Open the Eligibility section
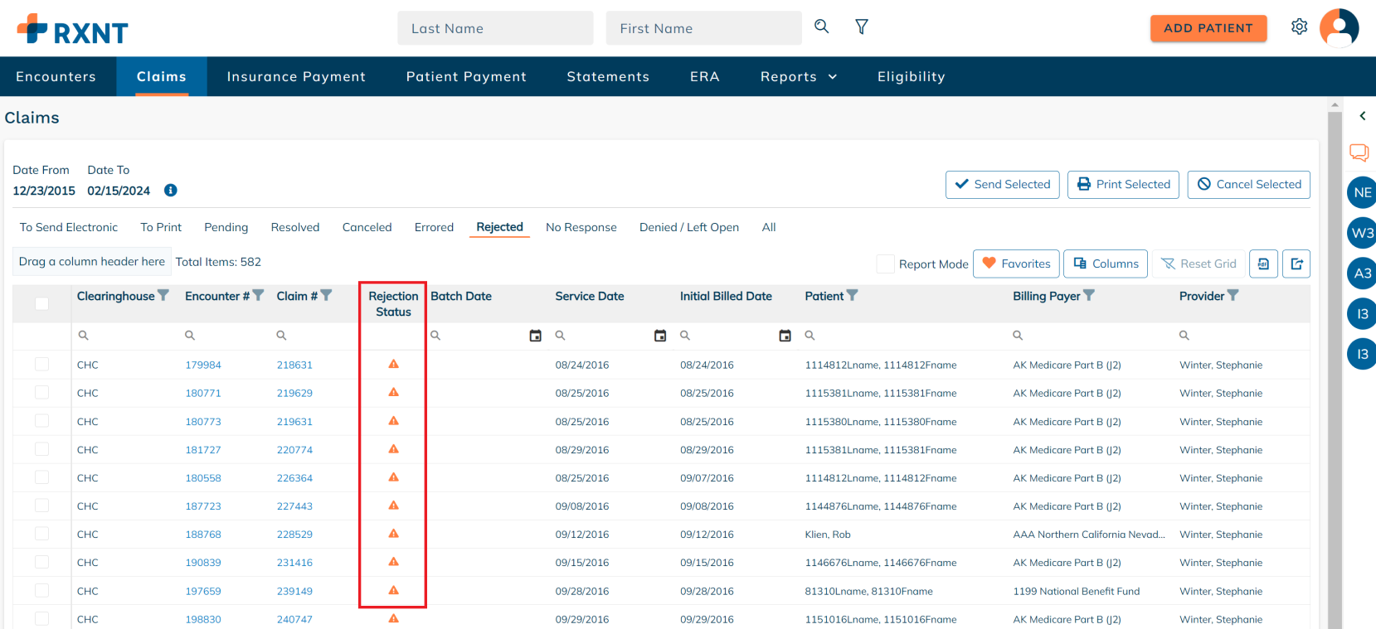Viewport: 1376px width, 629px height. pos(911,76)
